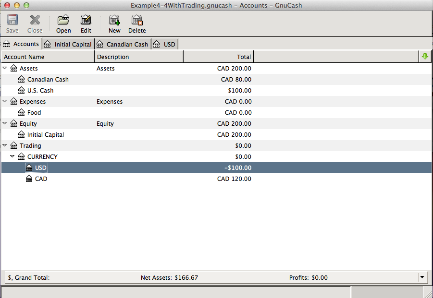Open the USD register tab
This screenshot has width=433, height=298.
(165, 44)
